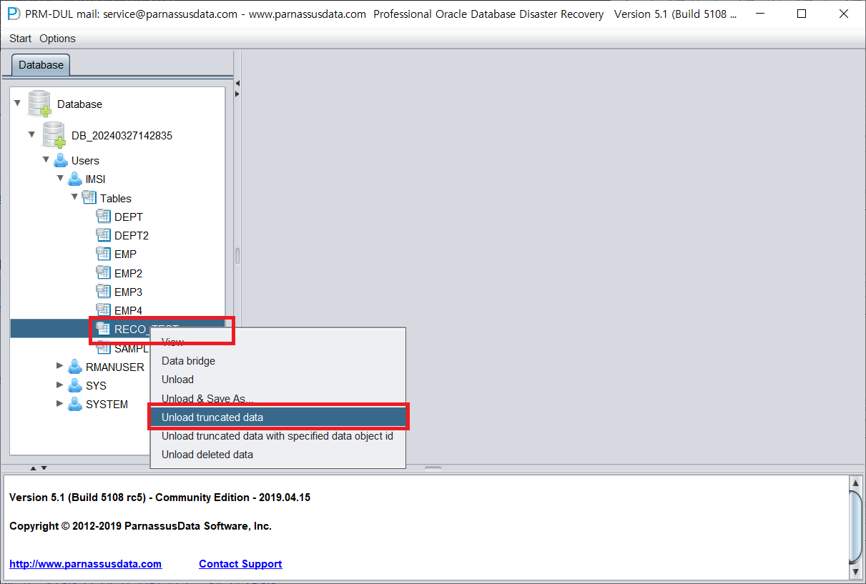866x584 pixels.
Task: Click the DB_20240327142835 database icon
Action: pos(54,135)
